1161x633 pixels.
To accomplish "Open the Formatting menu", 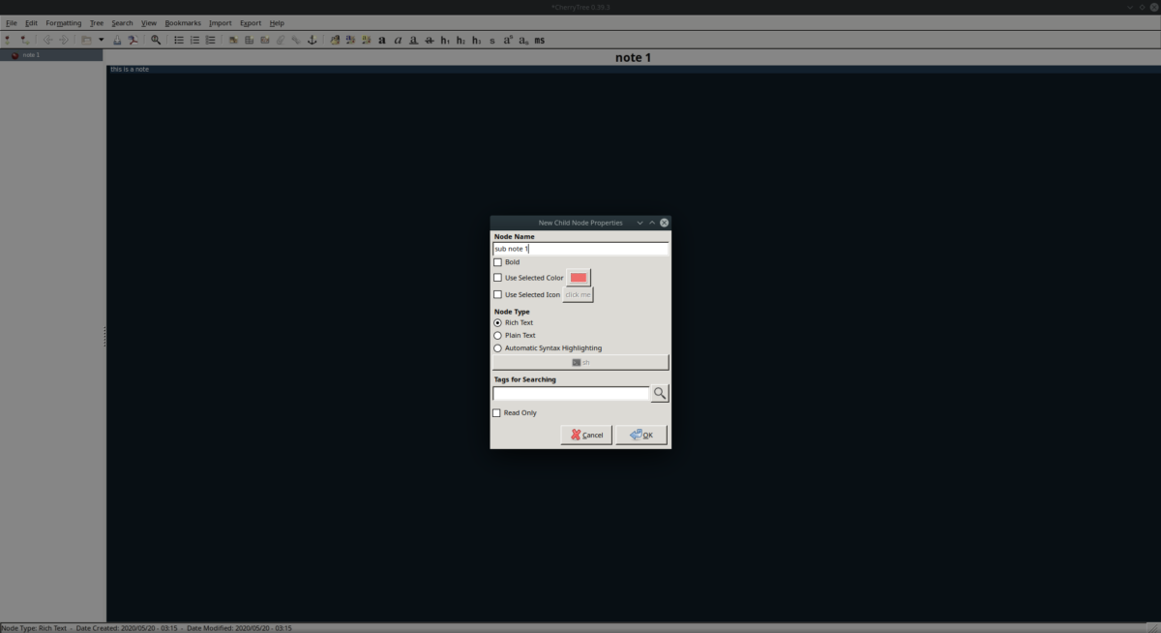I will (62, 22).
